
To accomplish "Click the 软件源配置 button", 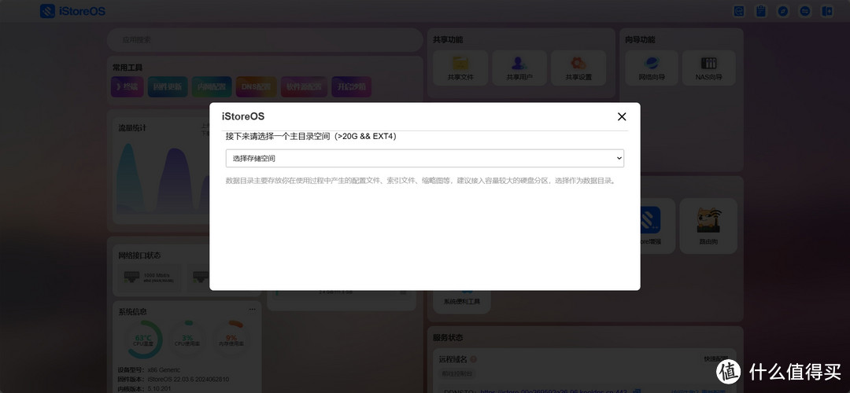I will click(x=304, y=86).
